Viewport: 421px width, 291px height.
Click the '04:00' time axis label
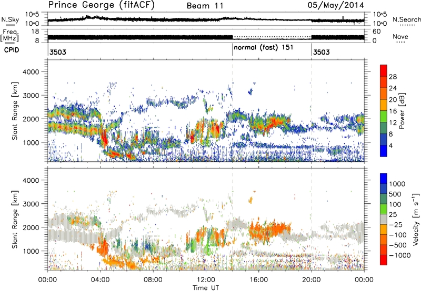tap(101, 280)
